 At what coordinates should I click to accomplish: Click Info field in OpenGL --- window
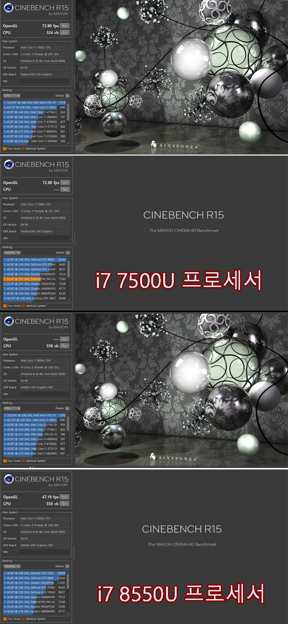coord(45,394)
